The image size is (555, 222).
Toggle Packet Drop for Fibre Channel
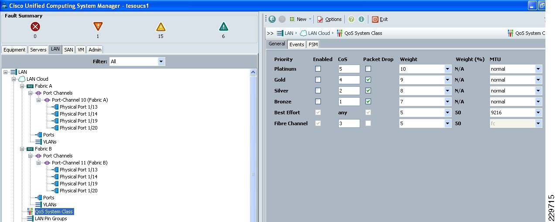coord(368,123)
